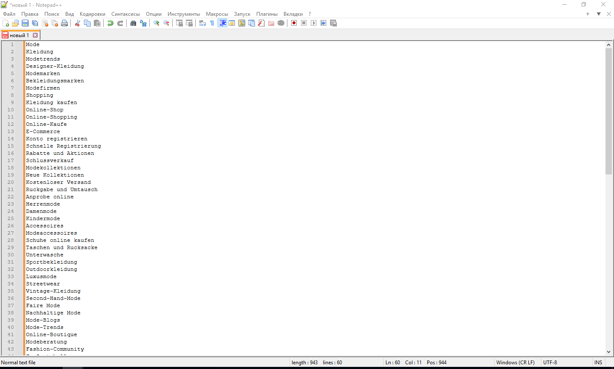Click line number 20 in the margin
The image size is (614, 369).
pyautogui.click(x=11, y=182)
